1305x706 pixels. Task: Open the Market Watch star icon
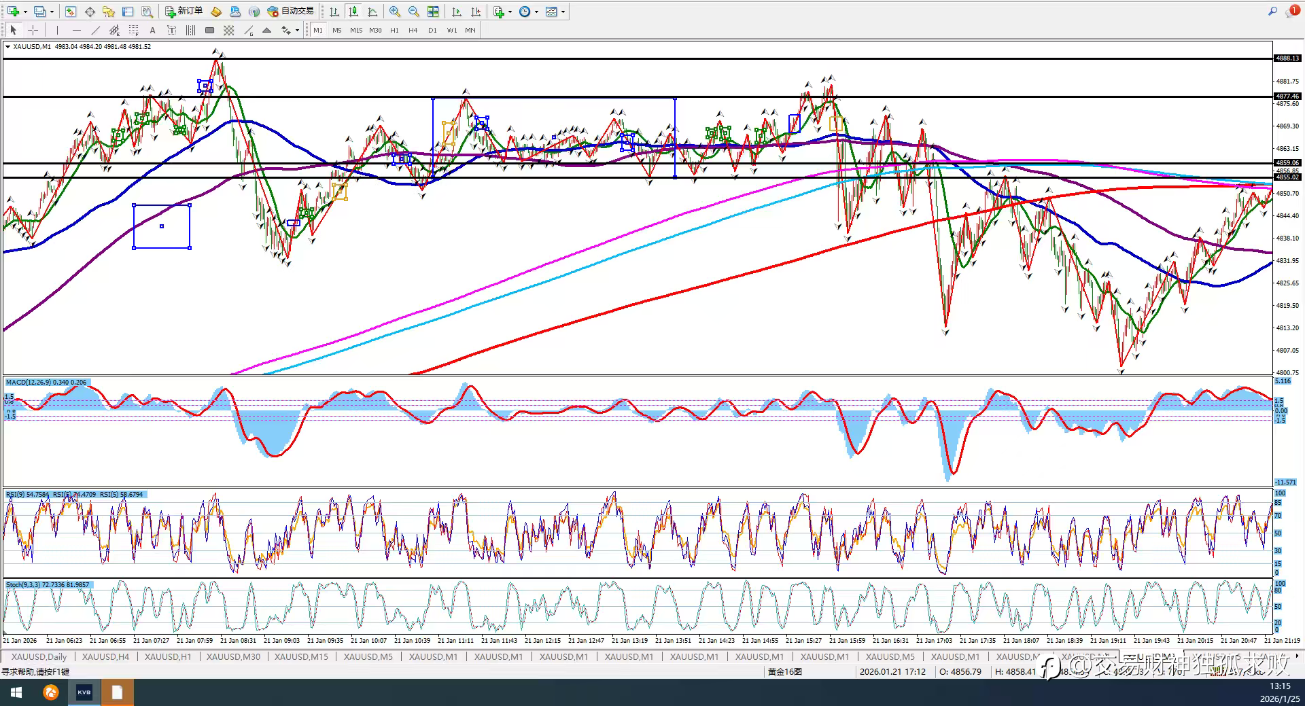[108, 12]
